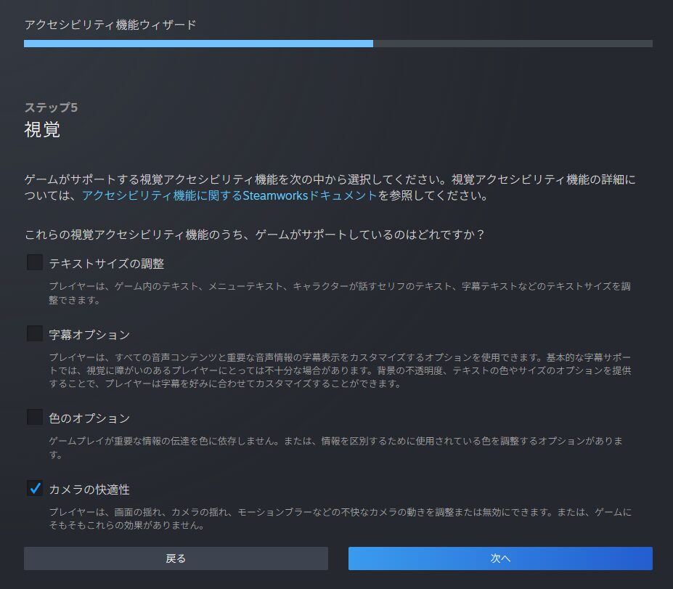Click the 視覚 section heading

42,130
